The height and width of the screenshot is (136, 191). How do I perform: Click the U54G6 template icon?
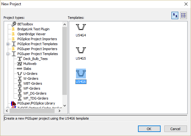81,74
